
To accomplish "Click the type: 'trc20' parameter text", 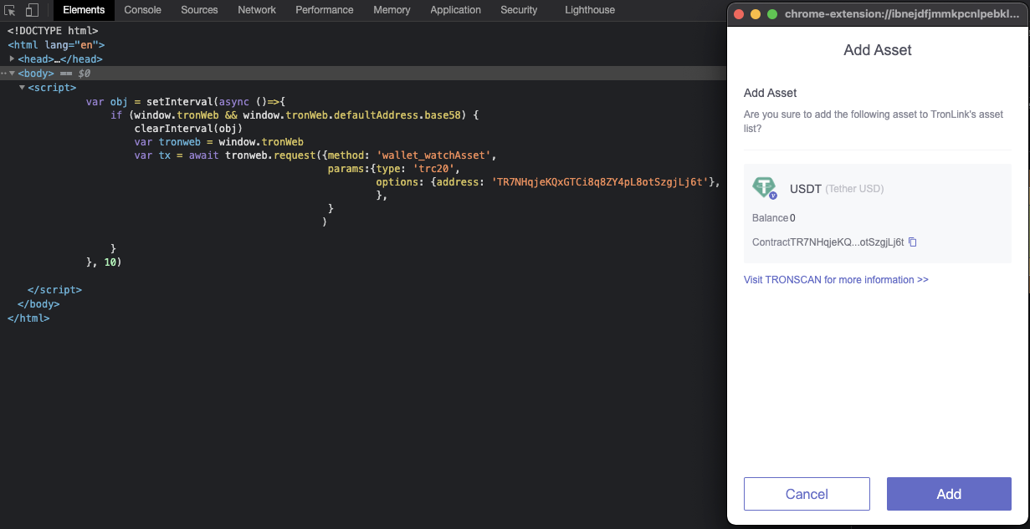I will [x=418, y=169].
